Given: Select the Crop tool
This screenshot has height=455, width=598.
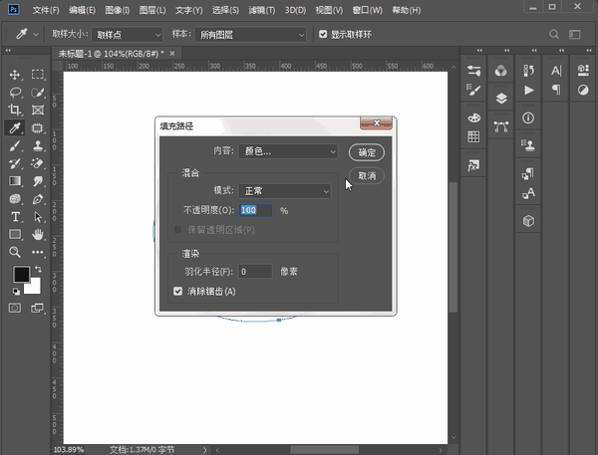Looking at the screenshot, I should click(15, 111).
